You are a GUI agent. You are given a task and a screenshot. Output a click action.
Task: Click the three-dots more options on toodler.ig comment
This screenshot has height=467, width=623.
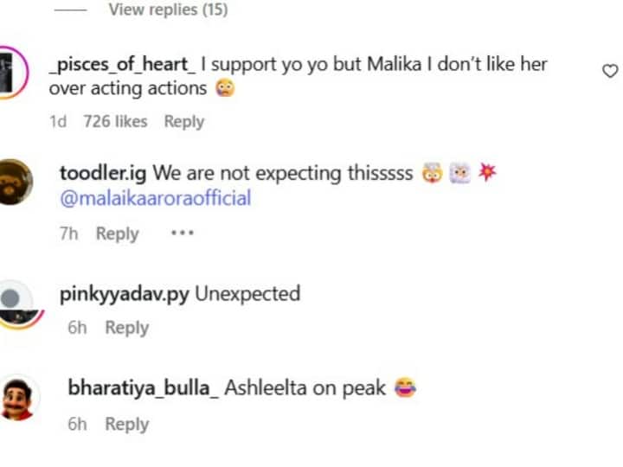point(182,233)
